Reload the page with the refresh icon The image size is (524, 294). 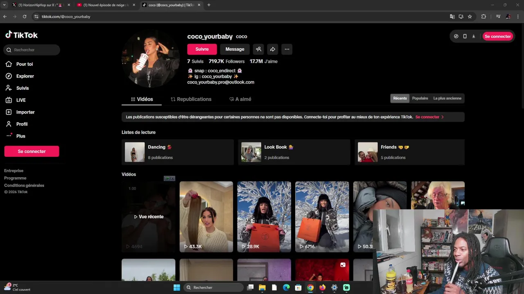[25, 16]
